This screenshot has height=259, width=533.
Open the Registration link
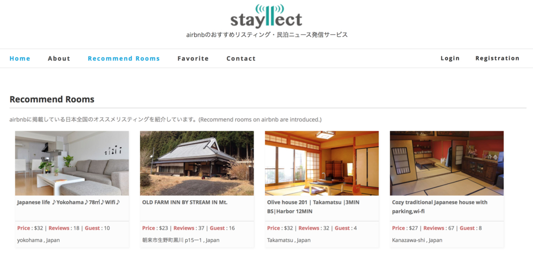pos(497,58)
